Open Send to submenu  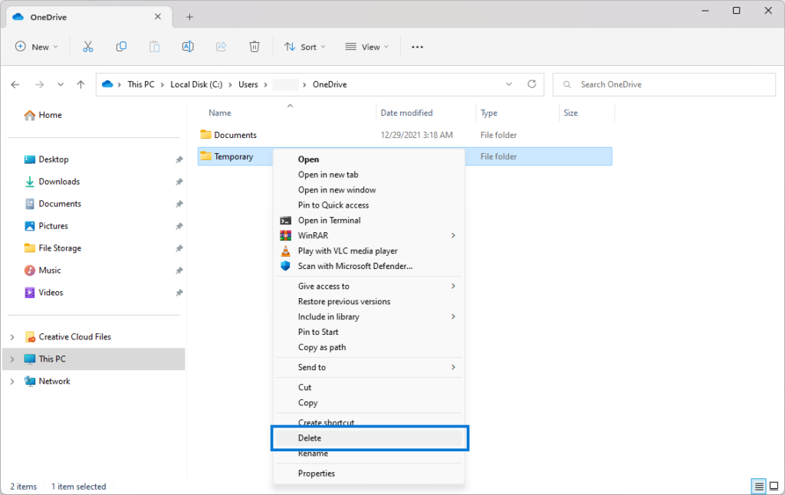pos(369,367)
